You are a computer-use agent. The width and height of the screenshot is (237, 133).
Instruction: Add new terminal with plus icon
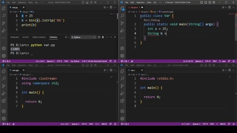pyautogui.click(x=66, y=37)
